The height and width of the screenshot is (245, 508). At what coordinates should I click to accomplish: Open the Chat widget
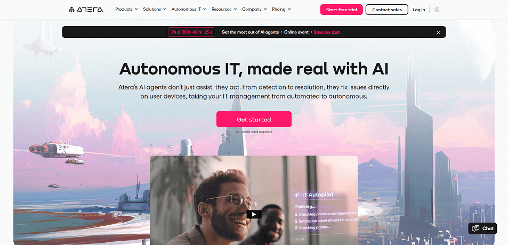[483, 228]
